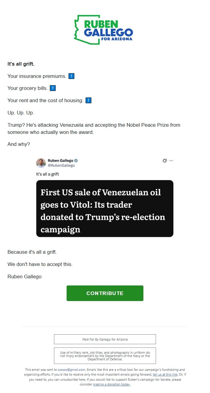This screenshot has width=210, height=393.
Task: Click the 'Paid For By Gallego for Arizona' box
Action: coord(105,339)
